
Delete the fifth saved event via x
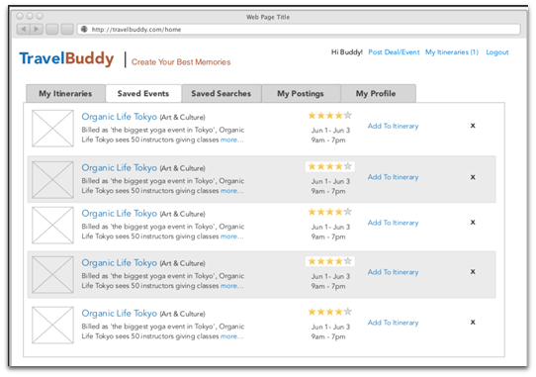pyautogui.click(x=473, y=322)
